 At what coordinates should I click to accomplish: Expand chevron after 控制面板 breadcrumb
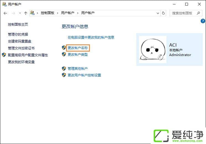pyautogui.click(x=58, y=13)
